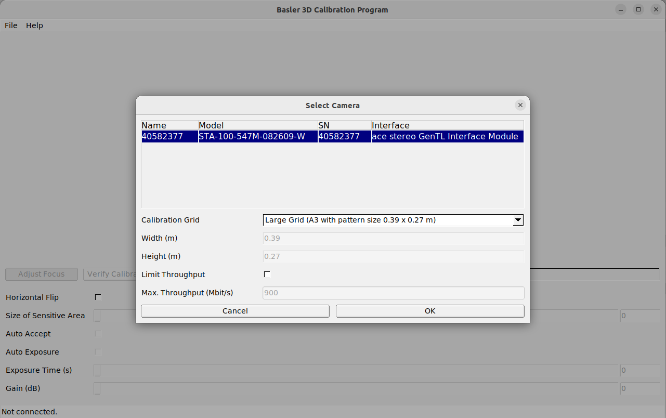
Task: Minimize the Basler 3D Calibration window
Action: coord(621,9)
